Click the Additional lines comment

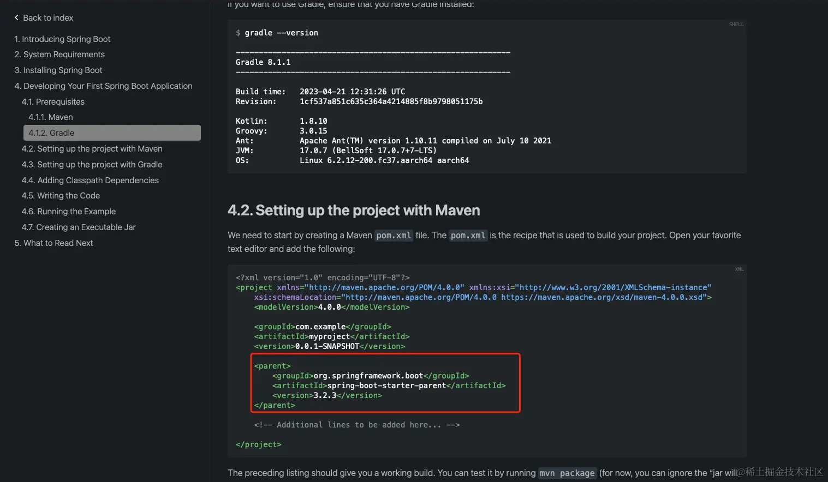(356, 425)
